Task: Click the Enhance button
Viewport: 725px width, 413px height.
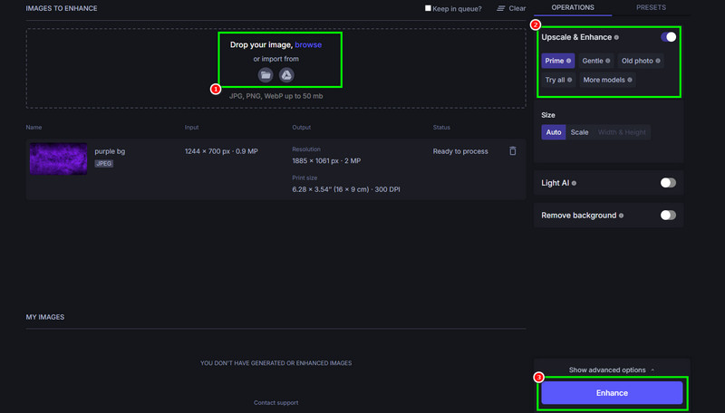Action: click(x=612, y=393)
